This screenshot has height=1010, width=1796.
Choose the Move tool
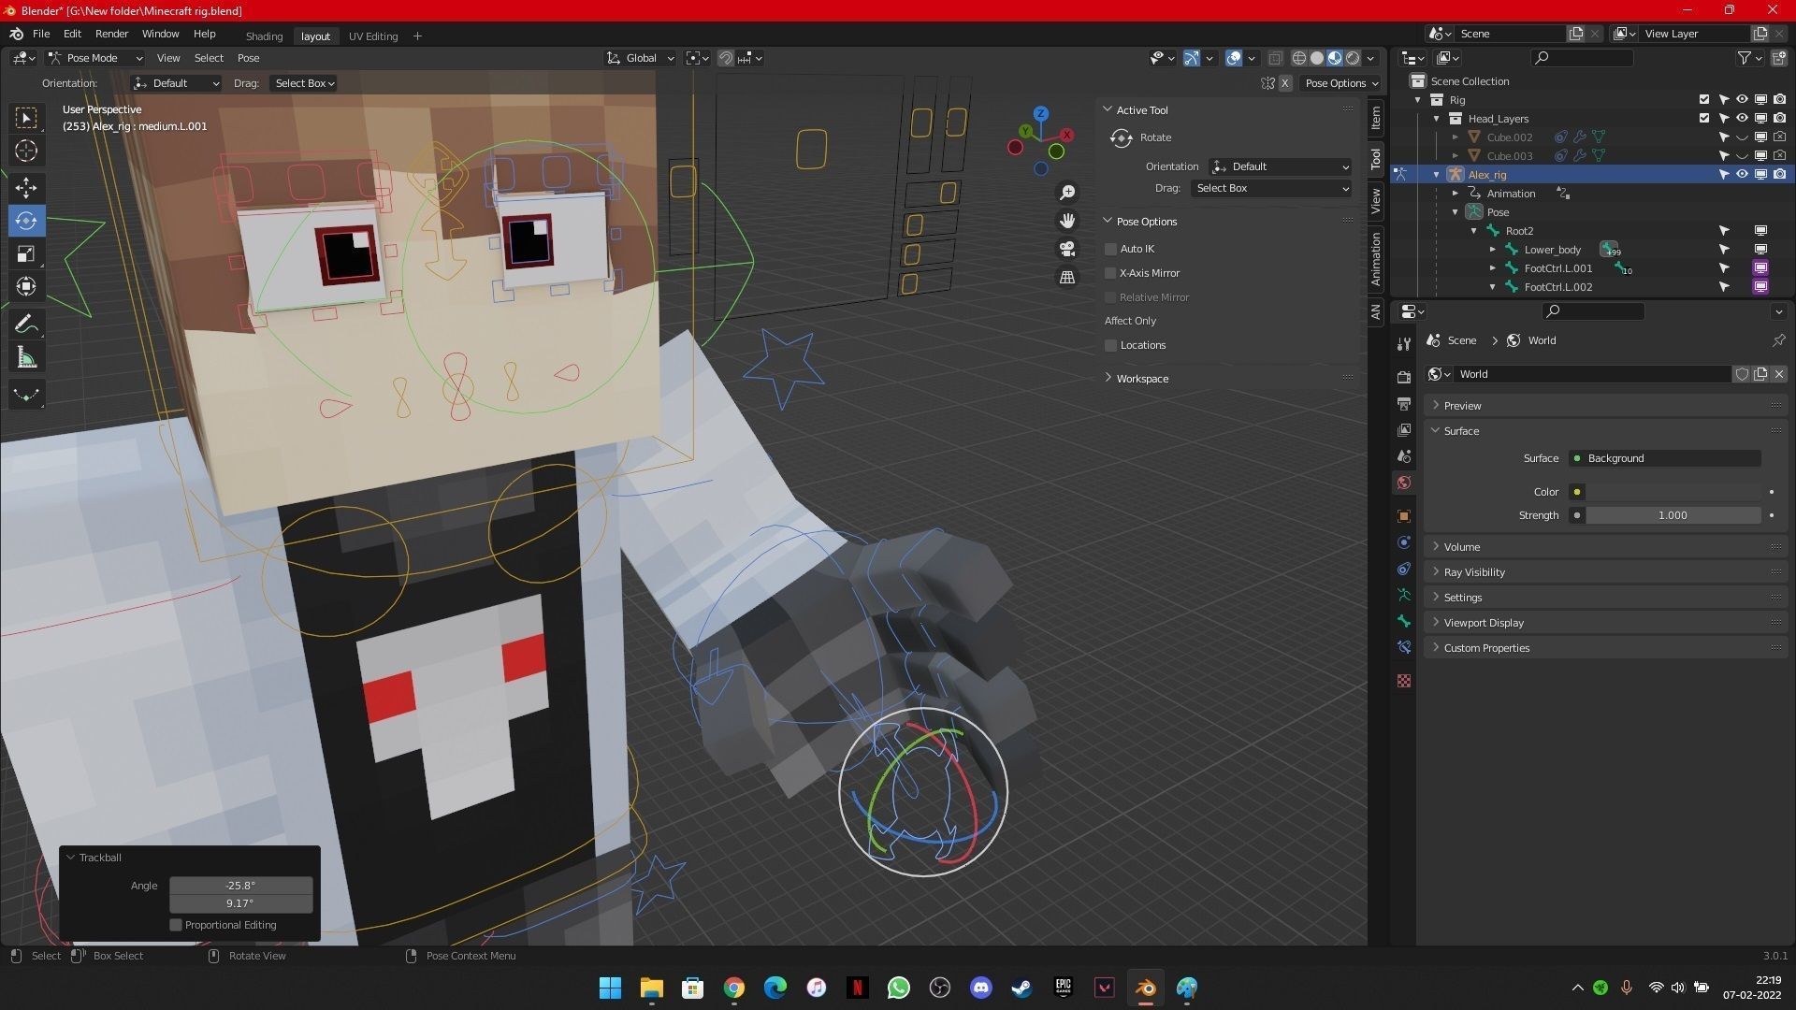click(x=26, y=188)
